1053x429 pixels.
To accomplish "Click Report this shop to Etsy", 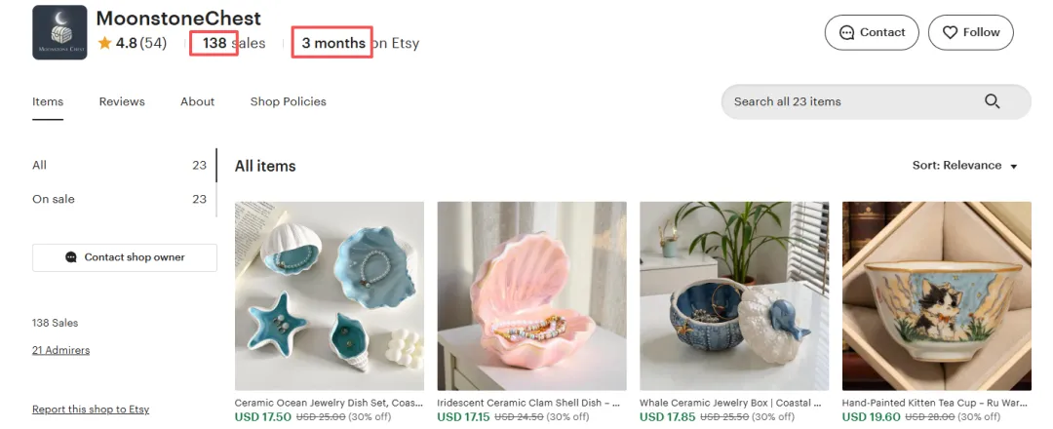I will pyautogui.click(x=91, y=409).
